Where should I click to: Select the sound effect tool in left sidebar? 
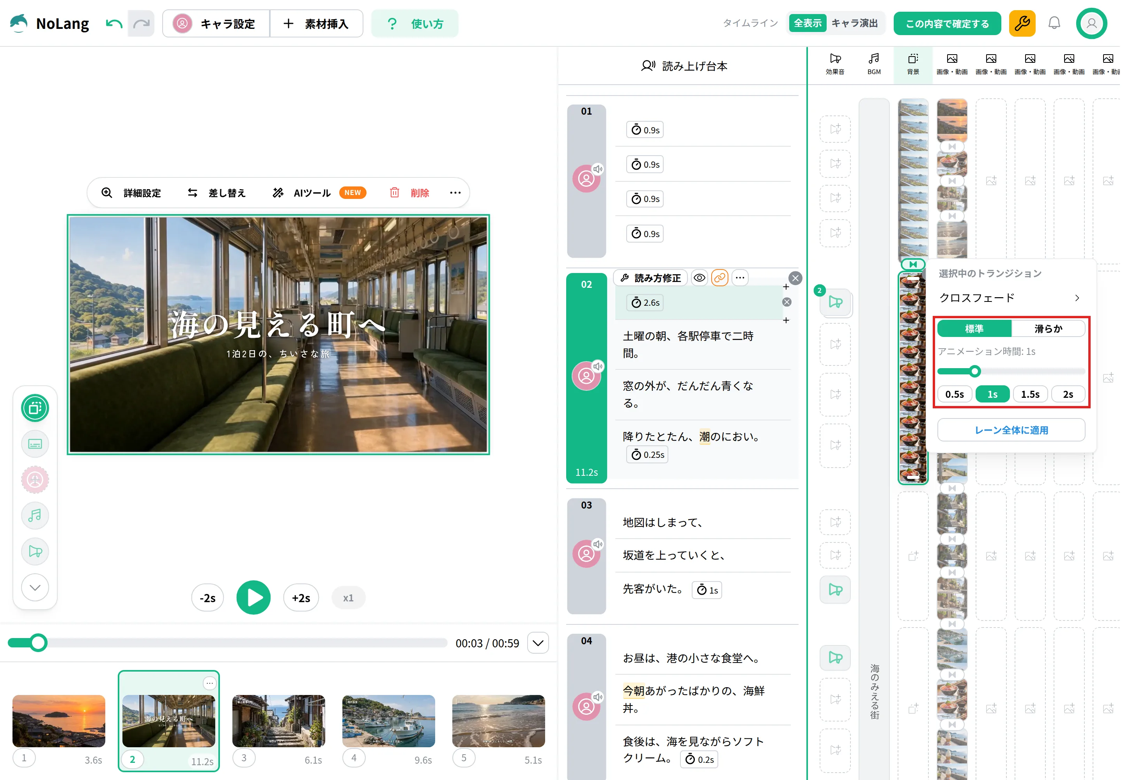[35, 551]
